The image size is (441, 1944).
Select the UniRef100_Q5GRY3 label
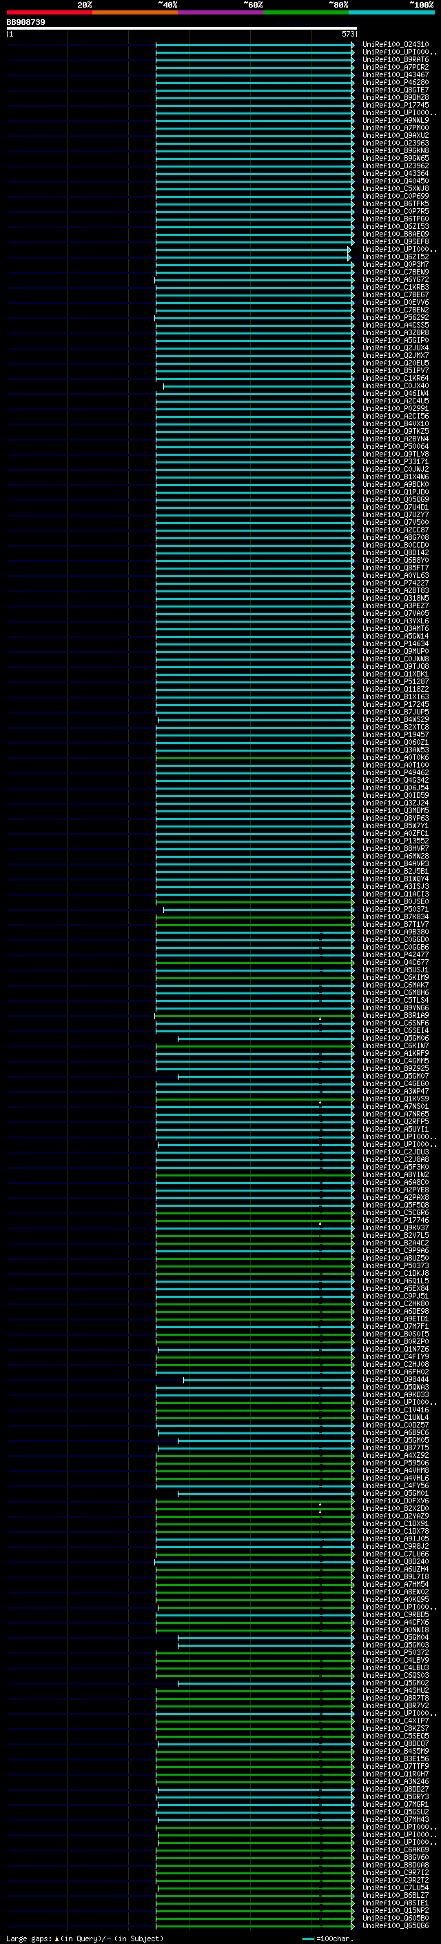click(x=396, y=1797)
